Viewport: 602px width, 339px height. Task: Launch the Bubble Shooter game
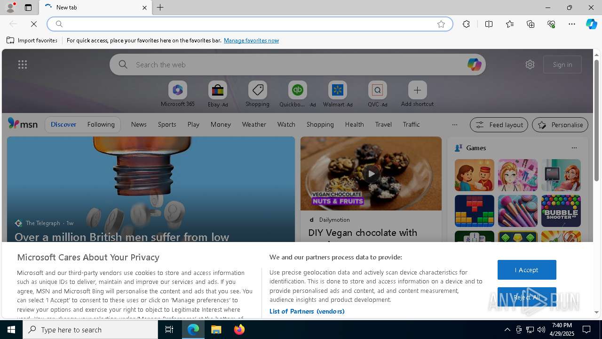(x=561, y=211)
